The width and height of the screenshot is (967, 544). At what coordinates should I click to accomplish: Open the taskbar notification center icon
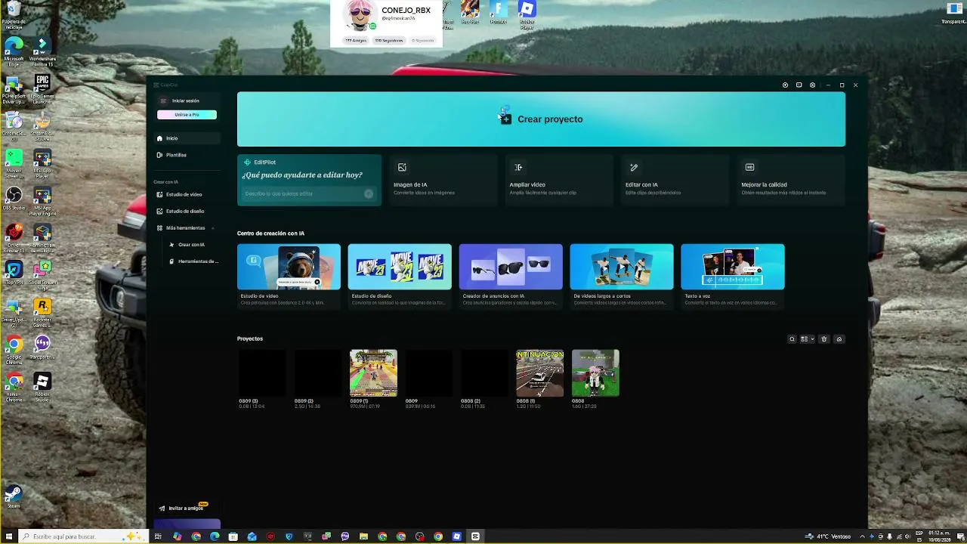(x=960, y=536)
